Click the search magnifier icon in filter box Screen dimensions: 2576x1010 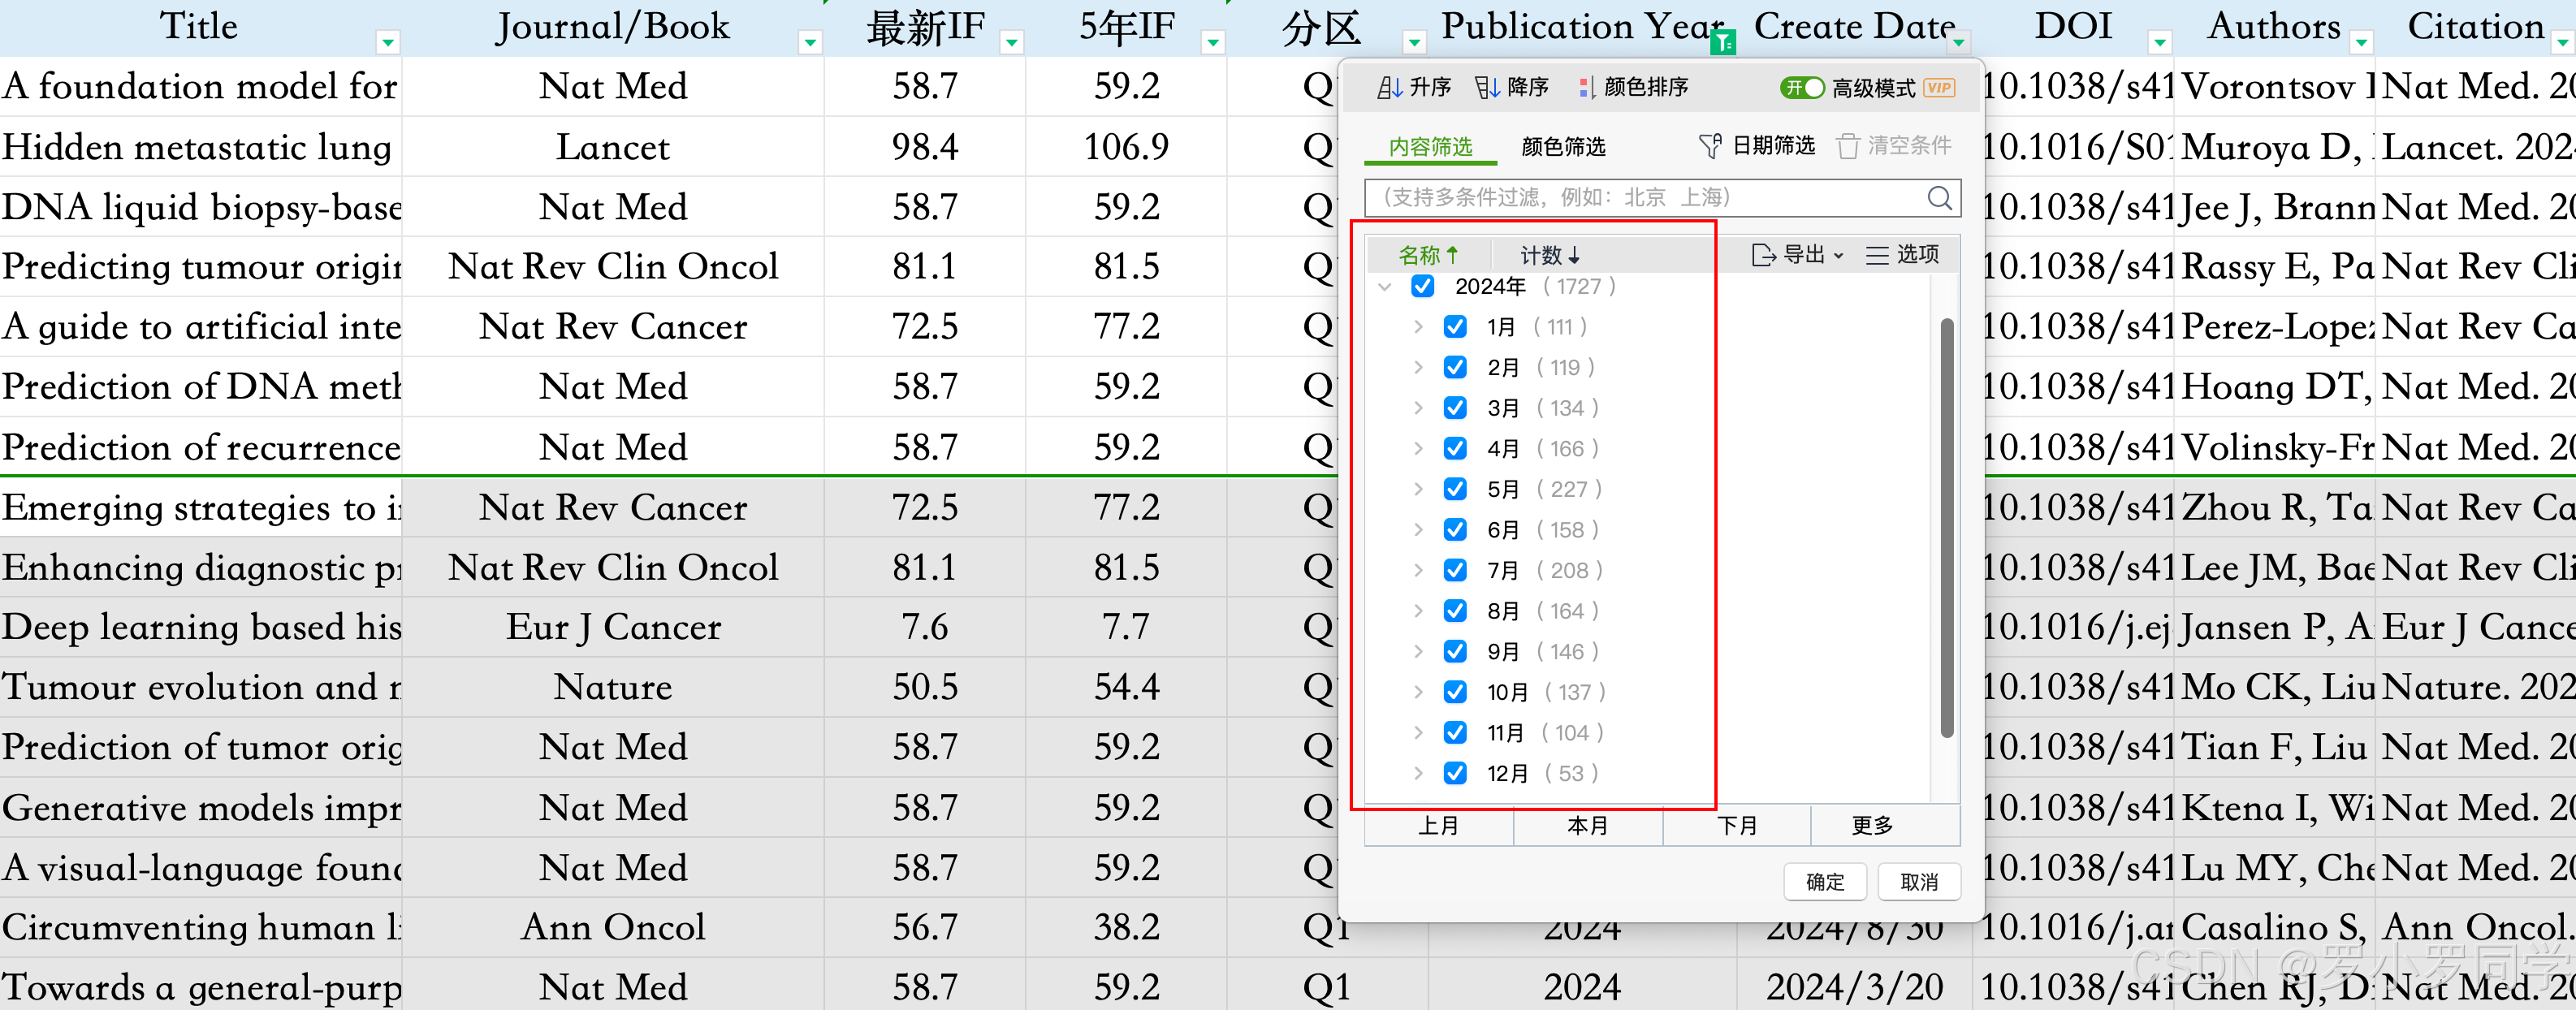1938,198
